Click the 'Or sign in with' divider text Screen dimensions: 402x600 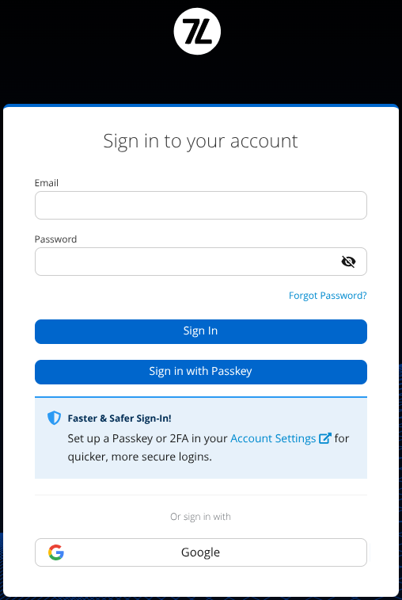coord(201,517)
